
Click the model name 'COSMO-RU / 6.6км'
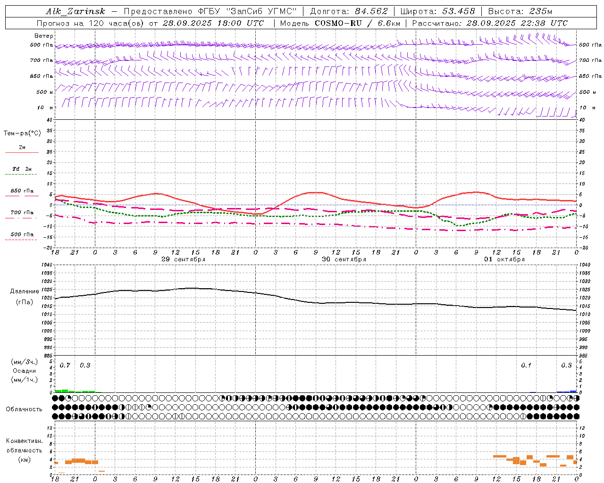pyautogui.click(x=358, y=23)
